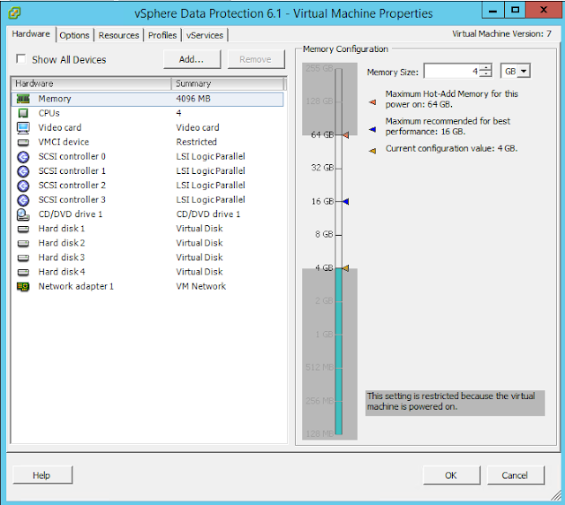Confirm with the OK button

pos(451,475)
